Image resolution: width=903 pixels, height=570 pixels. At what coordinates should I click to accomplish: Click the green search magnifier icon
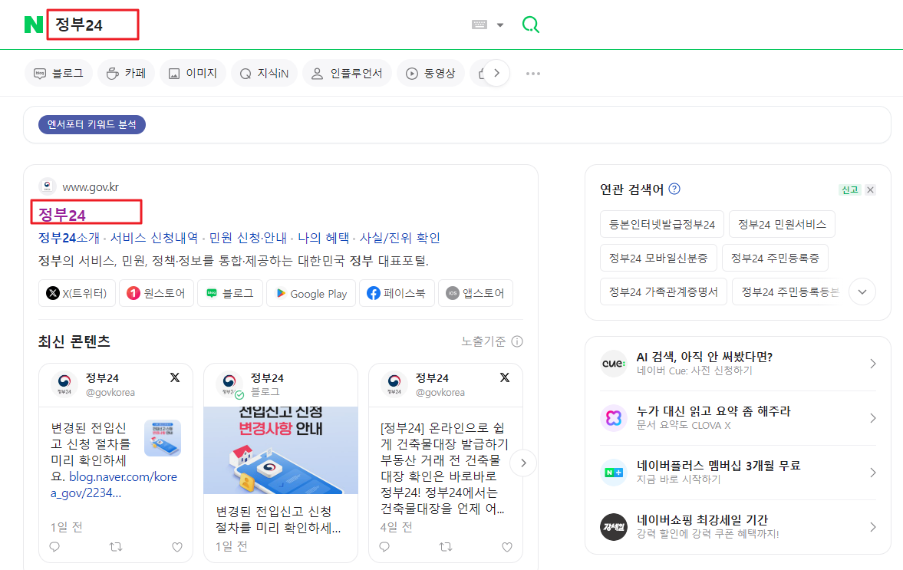tap(530, 25)
